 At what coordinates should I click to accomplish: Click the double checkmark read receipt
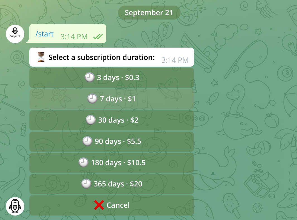pos(98,36)
